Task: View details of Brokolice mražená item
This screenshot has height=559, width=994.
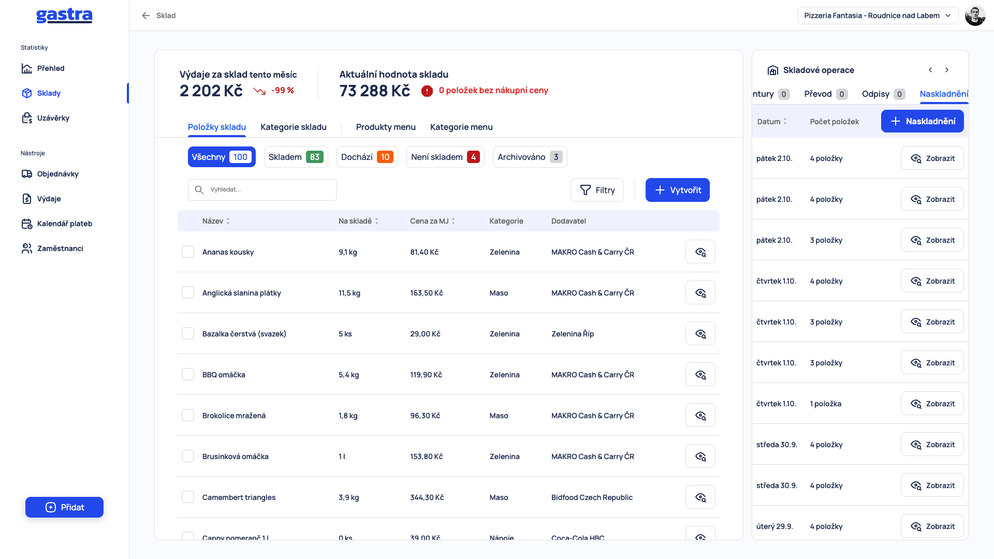Action: point(700,415)
